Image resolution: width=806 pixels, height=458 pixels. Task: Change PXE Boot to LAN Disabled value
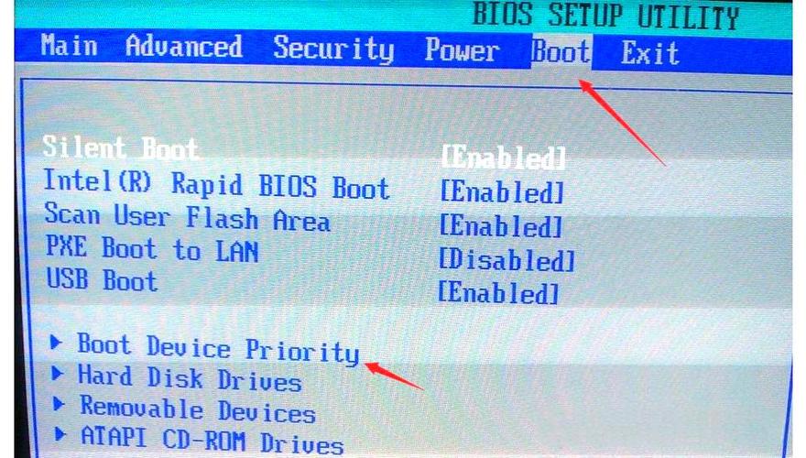[506, 259]
